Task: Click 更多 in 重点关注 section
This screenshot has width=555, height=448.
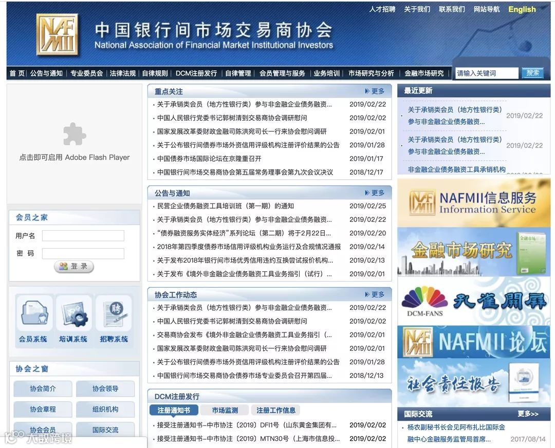Action: (x=375, y=91)
